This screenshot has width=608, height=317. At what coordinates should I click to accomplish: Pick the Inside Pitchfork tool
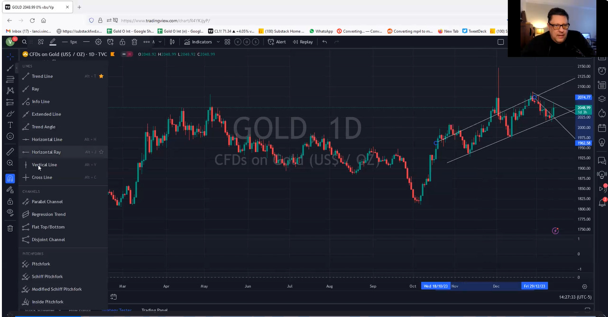coord(63,302)
